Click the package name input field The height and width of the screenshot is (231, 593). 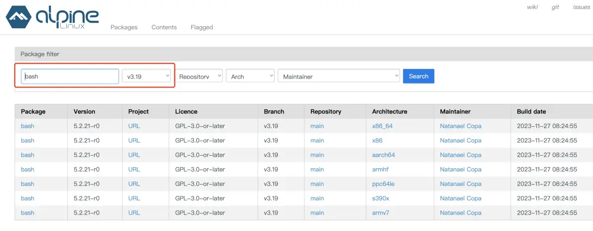point(70,76)
